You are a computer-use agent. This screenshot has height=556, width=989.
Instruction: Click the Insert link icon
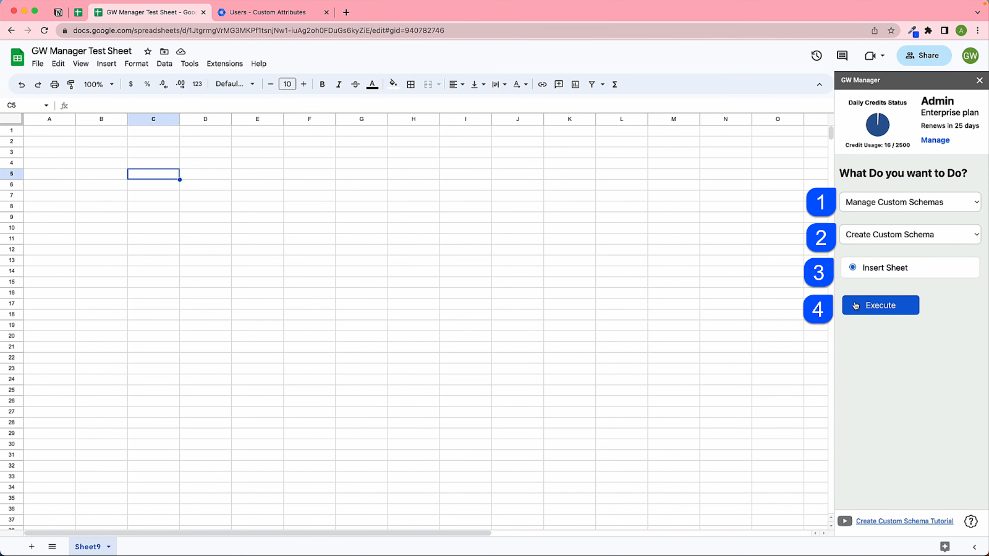[x=542, y=84]
